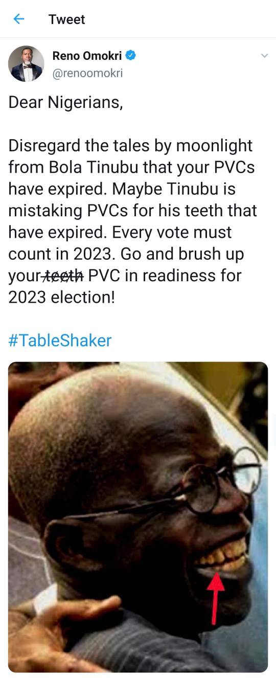Click the blue verified badge
The height and width of the screenshot is (678, 276).
click(x=131, y=56)
